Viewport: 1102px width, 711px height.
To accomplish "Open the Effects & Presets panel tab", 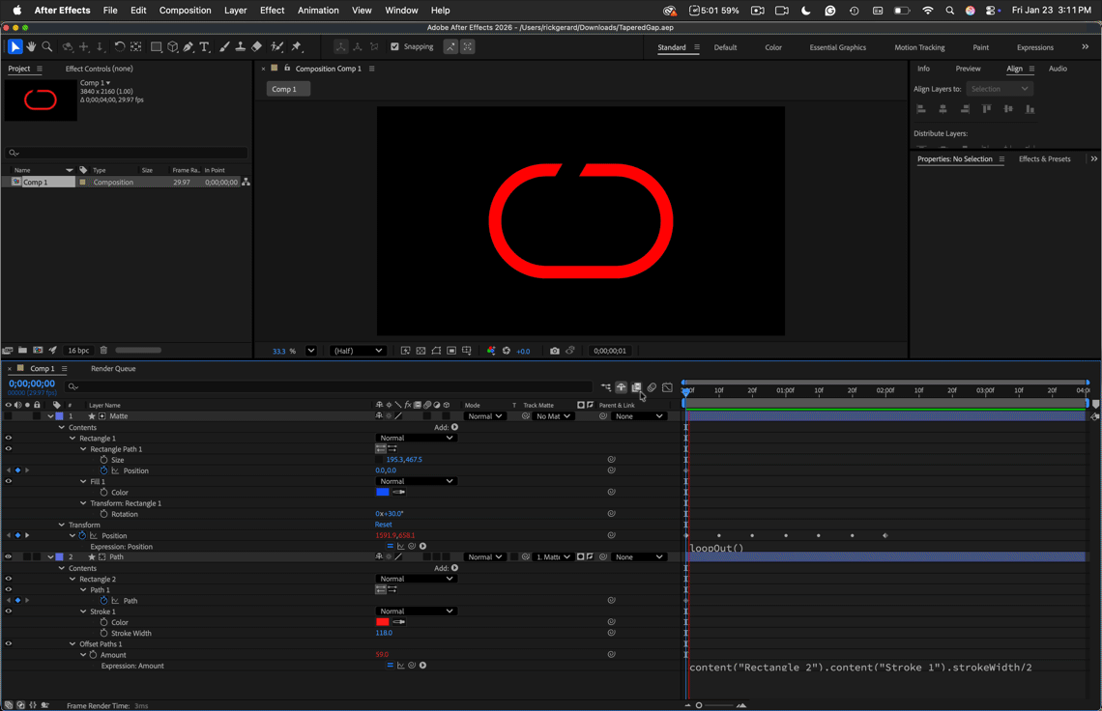I will (1044, 158).
